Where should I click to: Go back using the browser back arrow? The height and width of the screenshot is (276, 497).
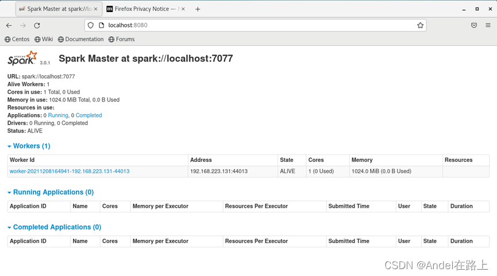(x=9, y=25)
